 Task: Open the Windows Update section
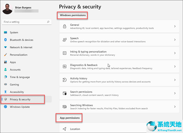[x=20, y=107]
